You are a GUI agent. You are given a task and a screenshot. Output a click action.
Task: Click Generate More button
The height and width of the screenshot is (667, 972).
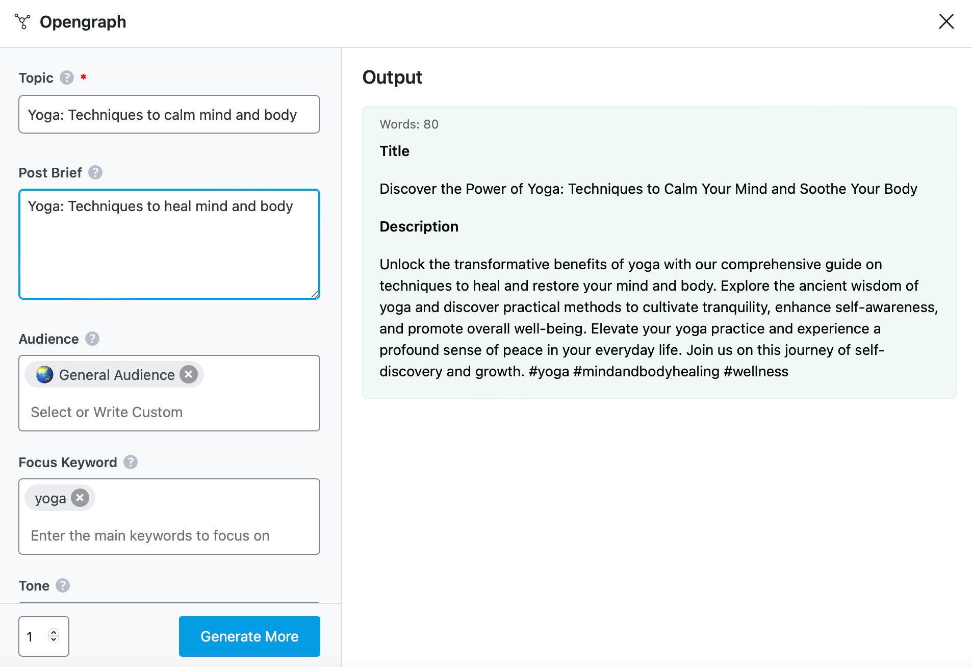[249, 636]
